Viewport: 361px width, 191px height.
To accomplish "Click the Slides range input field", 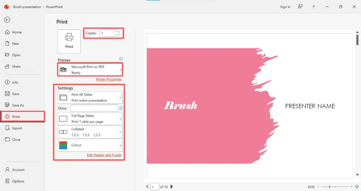I will point(94,108).
